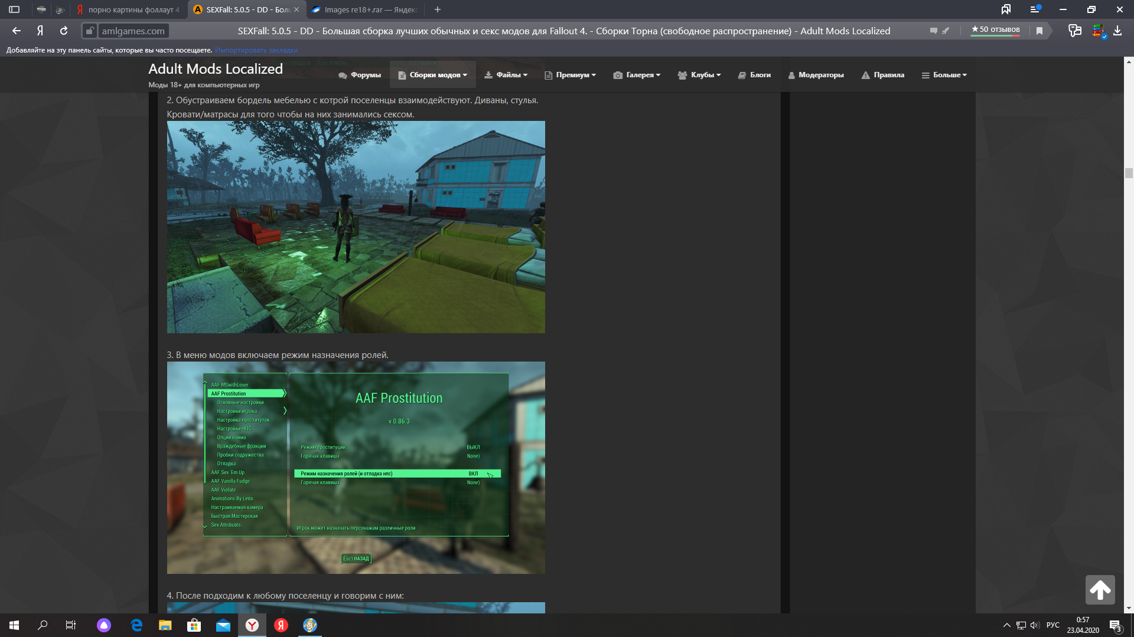Open the browser downloads arrow icon

[1117, 31]
